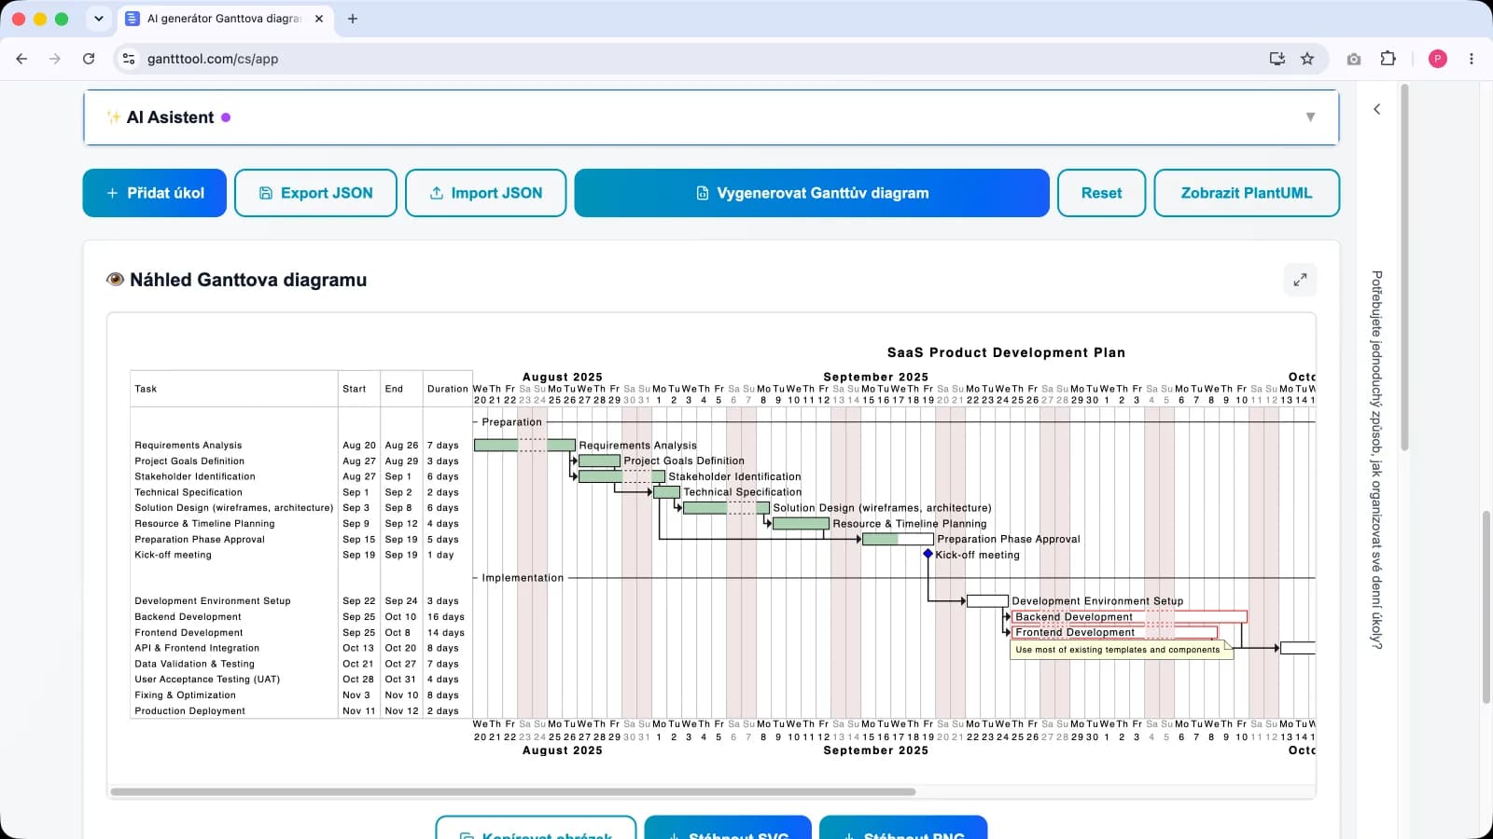Screen dimensions: 1493x839
Task: Click the browser back arrow
Action: click(21, 59)
